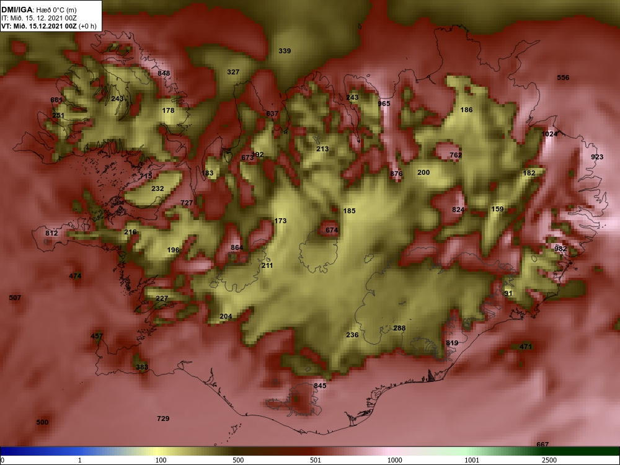Select the 183 map value
Viewport: 620px width, 465px height.
207,173
